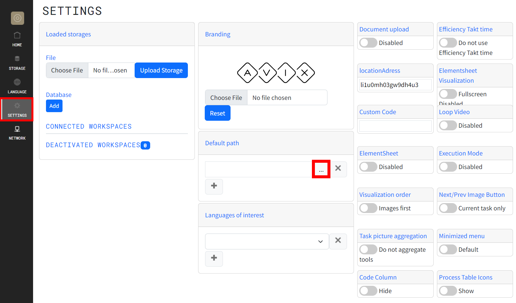516x303 pixels.
Task: Remove the language of interest entry
Action: point(338,240)
